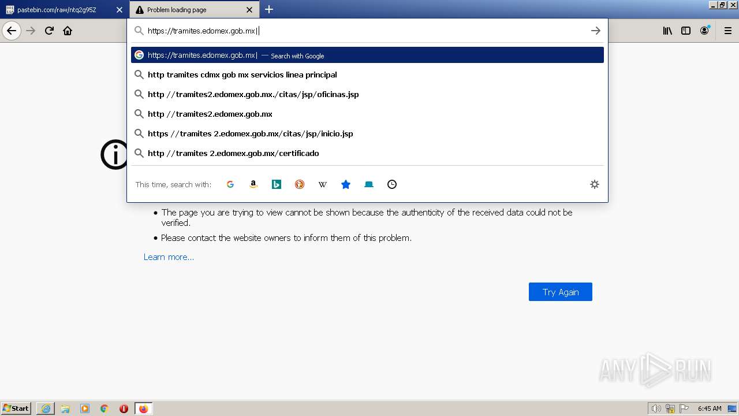Click the 6:45 AM system clock
The width and height of the screenshot is (739, 416).
coord(710,408)
